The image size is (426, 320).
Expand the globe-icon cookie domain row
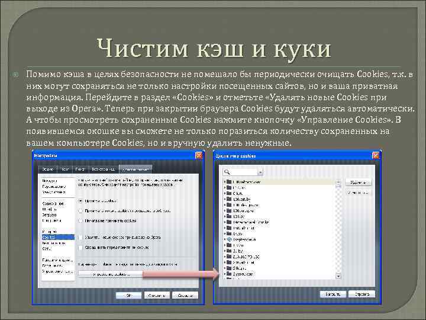(x=225, y=239)
